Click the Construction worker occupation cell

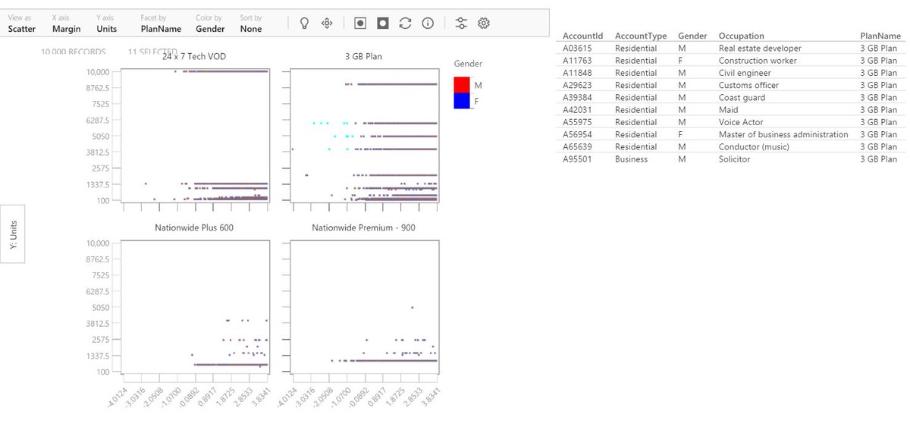point(758,61)
